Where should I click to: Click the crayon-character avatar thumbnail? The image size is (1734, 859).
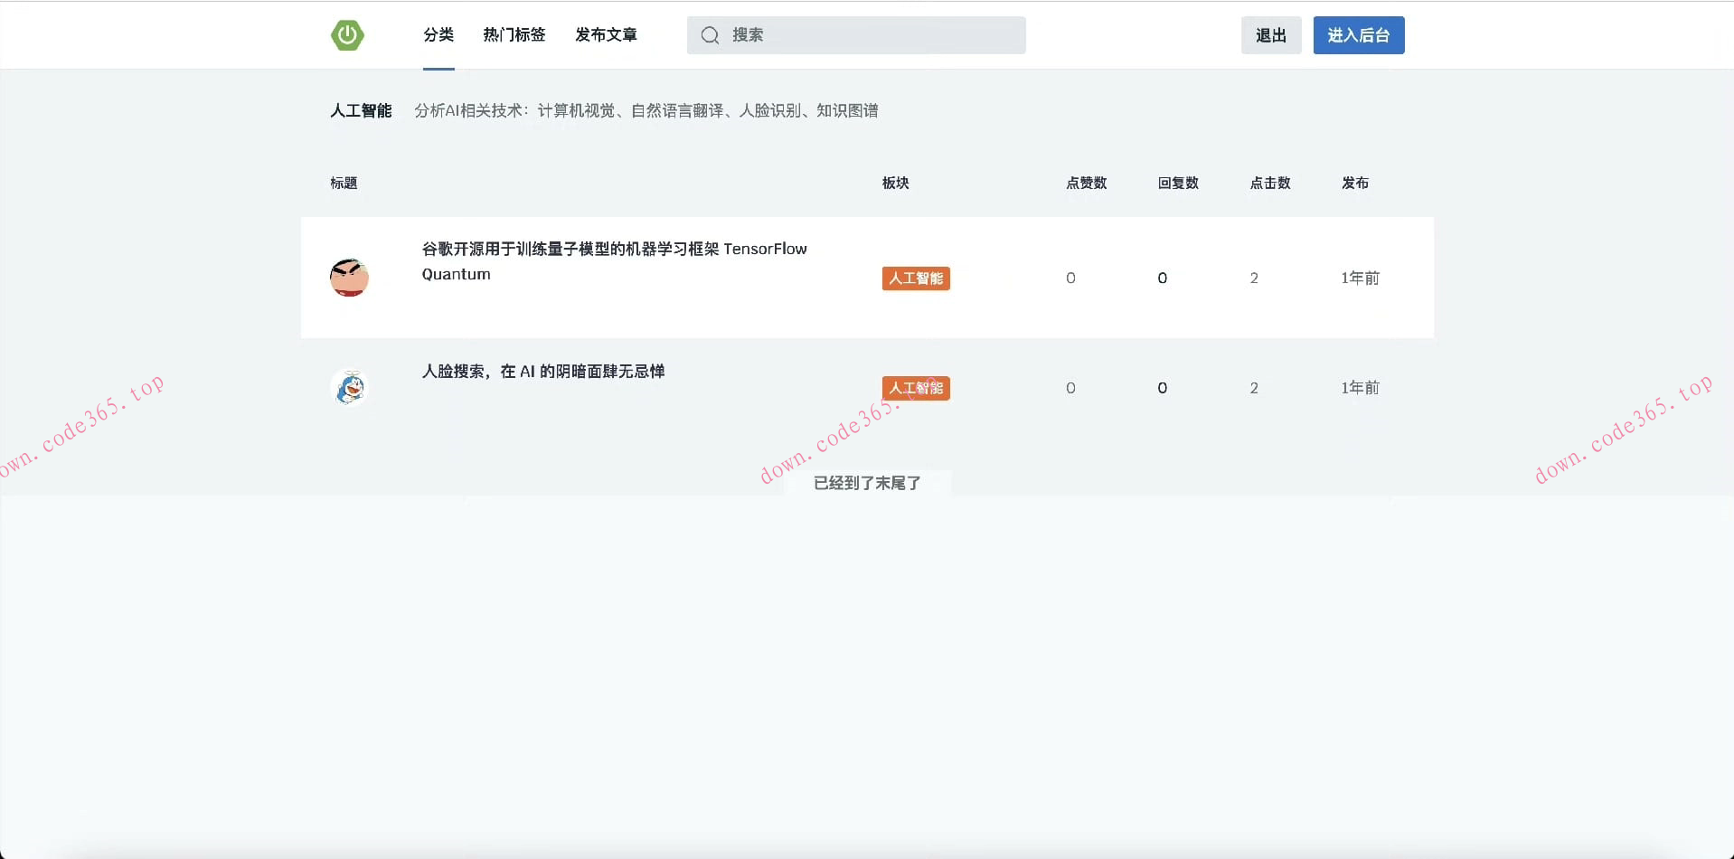349,278
